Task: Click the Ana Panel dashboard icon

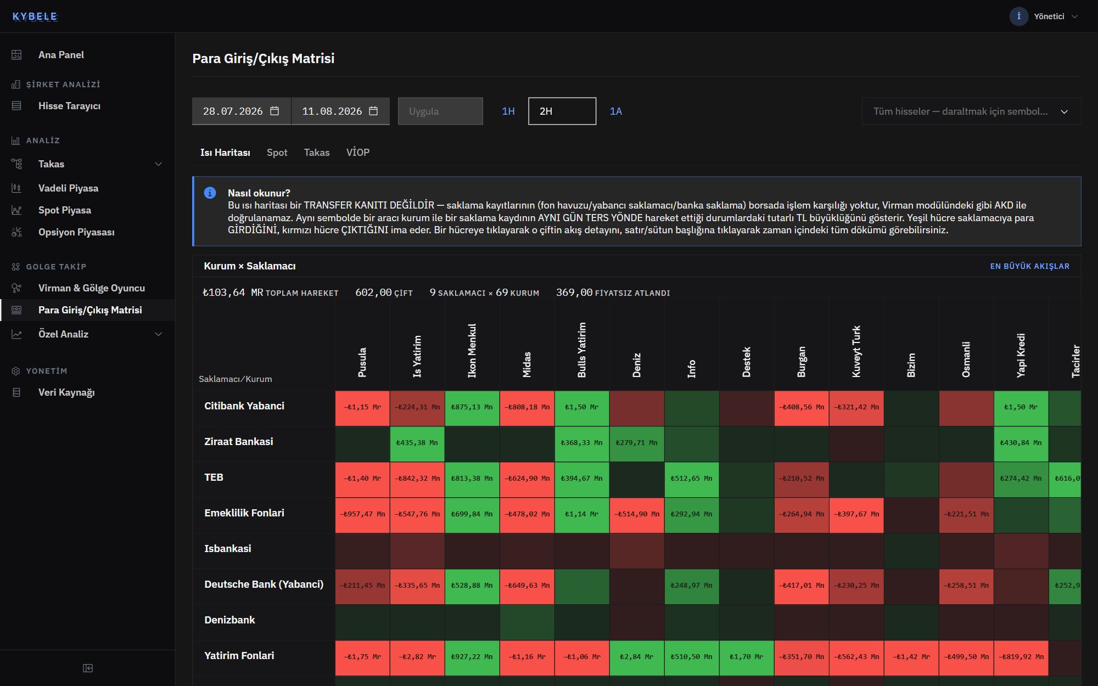Action: [x=16, y=55]
